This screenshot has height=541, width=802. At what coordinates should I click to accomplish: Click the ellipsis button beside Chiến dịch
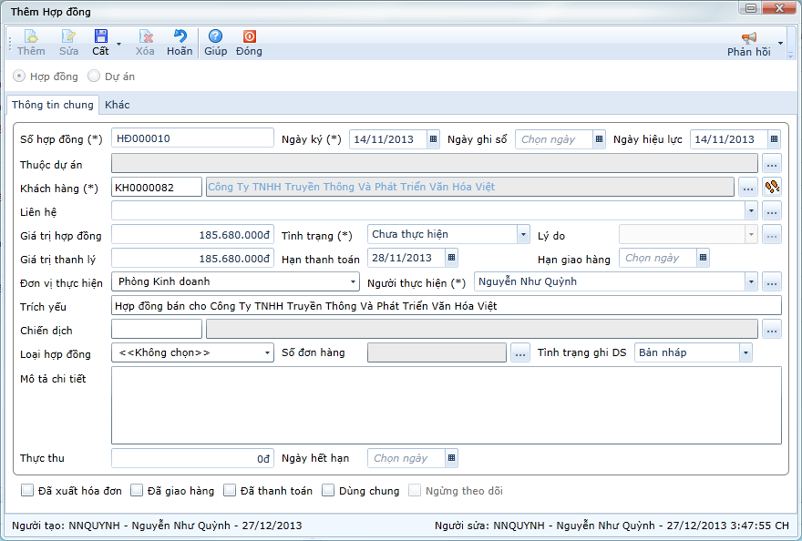click(x=772, y=329)
